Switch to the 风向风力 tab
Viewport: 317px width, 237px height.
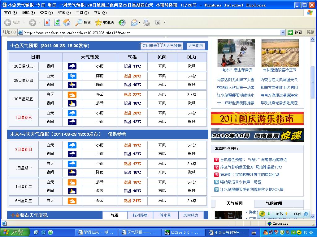tap(191, 215)
